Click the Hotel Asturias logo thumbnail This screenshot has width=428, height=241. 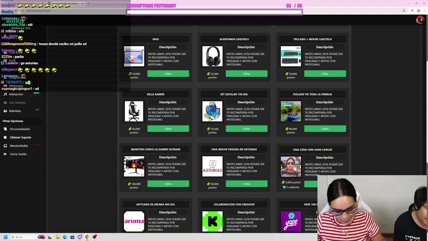click(212, 166)
